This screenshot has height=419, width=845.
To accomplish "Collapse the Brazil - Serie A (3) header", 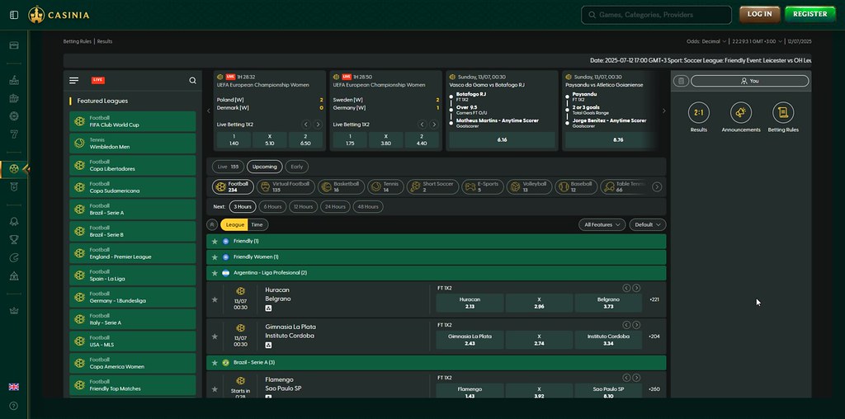I will pos(436,363).
